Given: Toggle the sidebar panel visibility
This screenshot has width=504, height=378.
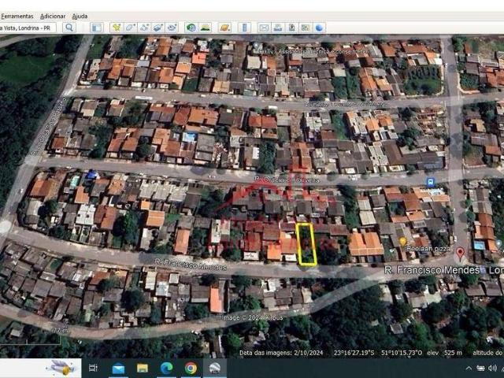Looking at the screenshot, I should [x=97, y=28].
